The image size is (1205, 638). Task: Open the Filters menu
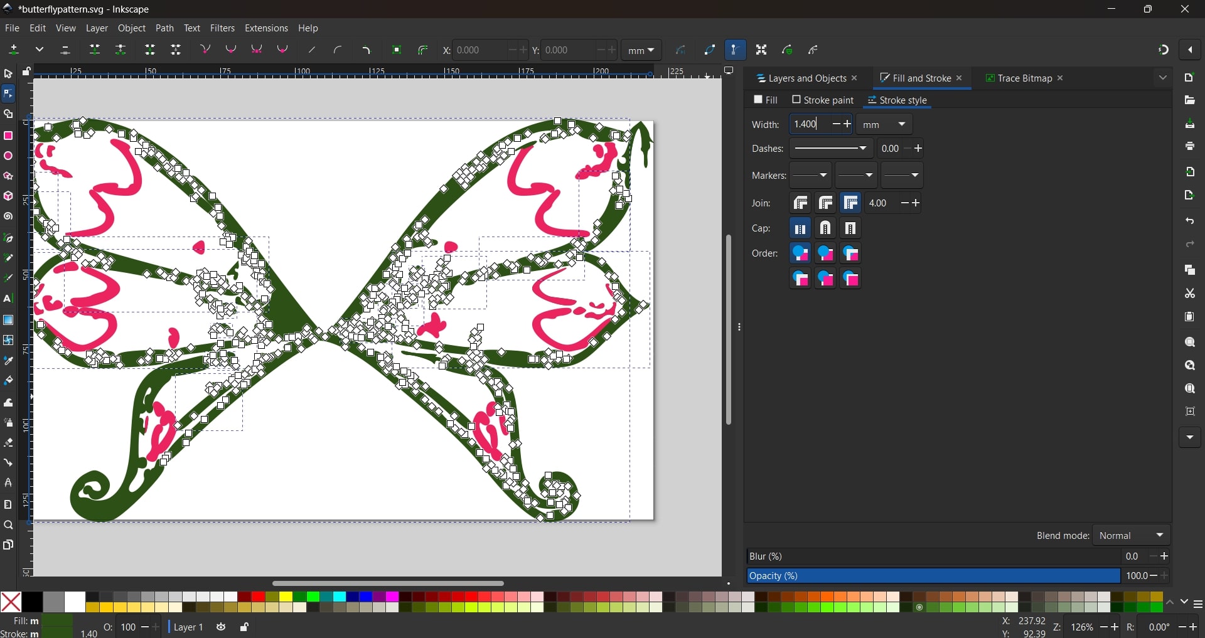[222, 28]
